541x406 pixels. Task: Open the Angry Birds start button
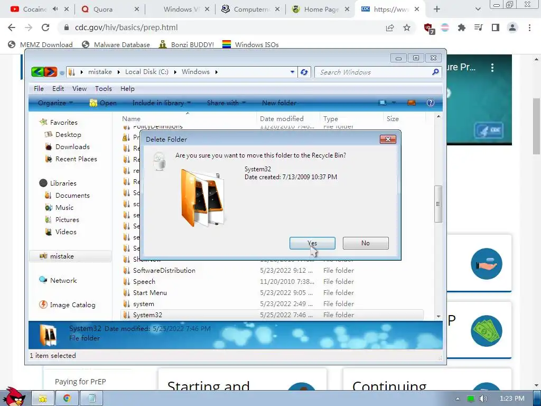click(x=14, y=396)
